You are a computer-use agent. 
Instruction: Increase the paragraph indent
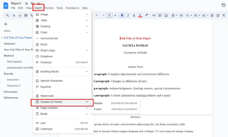[218, 15]
